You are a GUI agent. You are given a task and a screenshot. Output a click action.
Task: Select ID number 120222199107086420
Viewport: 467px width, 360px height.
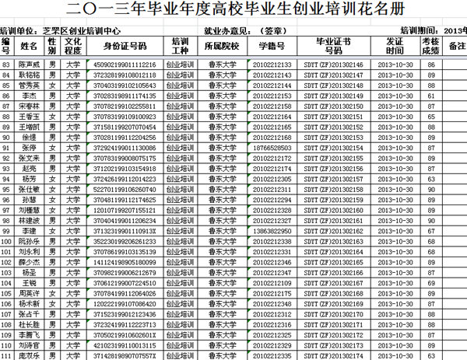tap(125, 304)
